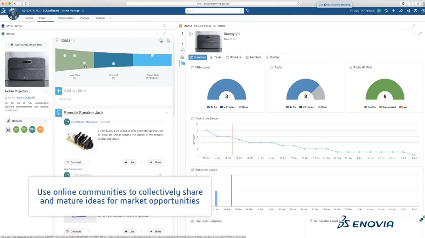The image size is (425, 238).
Task: Click the Tasks At Risk gauge
Action: pyautogui.click(x=385, y=89)
